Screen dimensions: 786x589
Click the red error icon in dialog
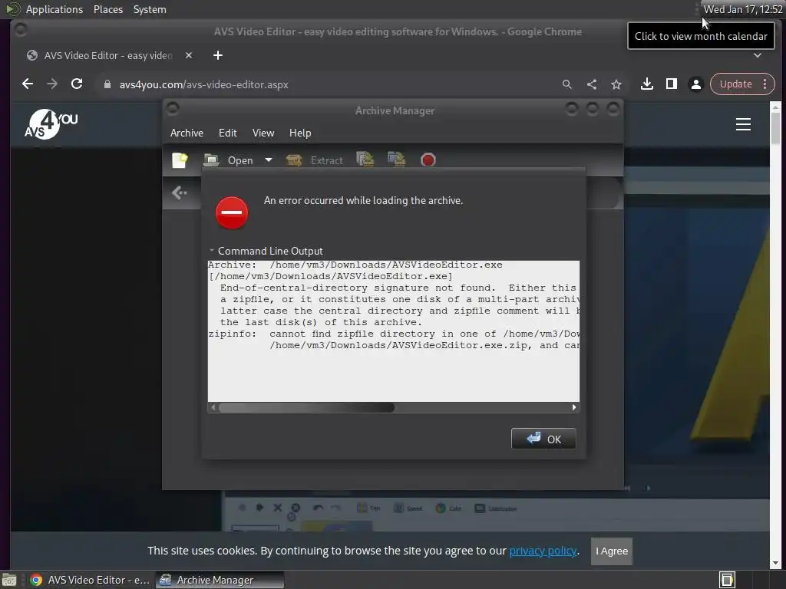point(232,212)
